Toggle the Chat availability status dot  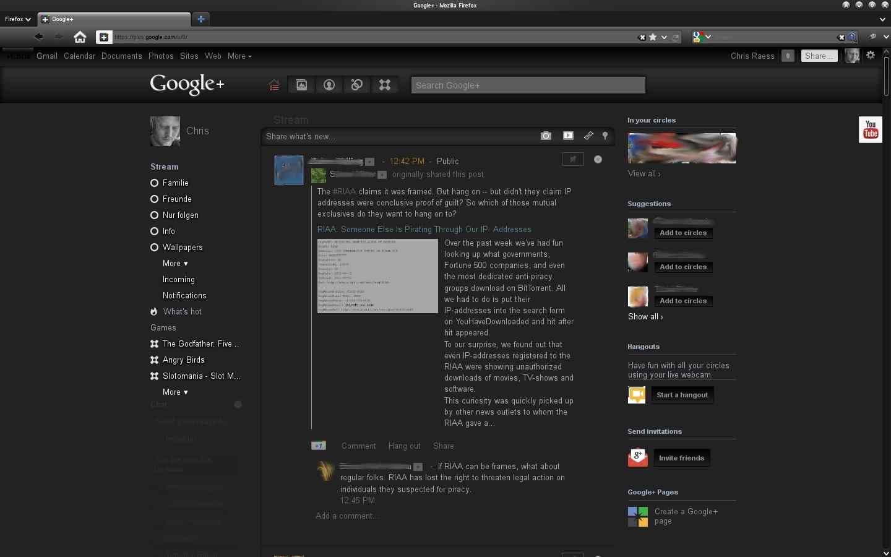coord(238,404)
